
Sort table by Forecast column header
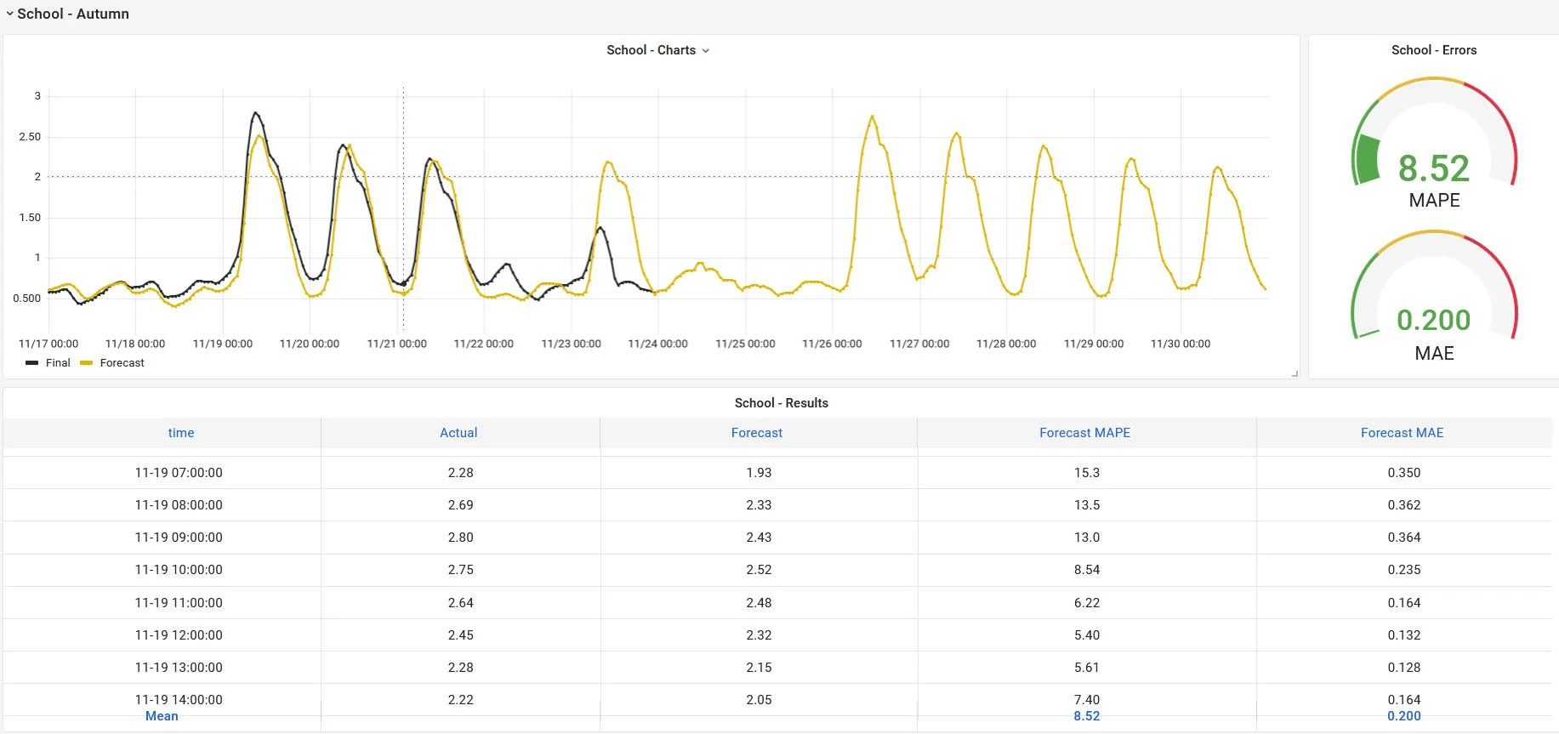pos(757,433)
